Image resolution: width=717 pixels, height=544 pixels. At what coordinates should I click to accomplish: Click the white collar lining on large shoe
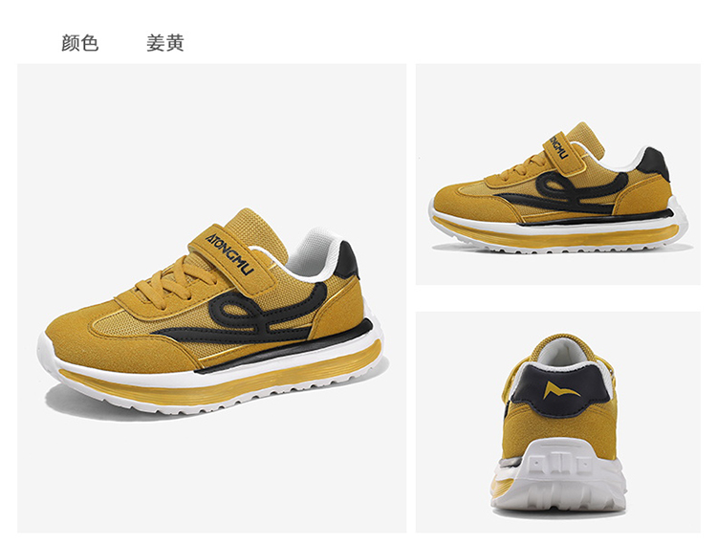(315, 254)
